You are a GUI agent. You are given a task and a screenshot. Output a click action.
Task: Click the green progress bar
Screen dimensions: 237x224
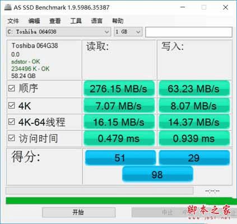[120, 200]
